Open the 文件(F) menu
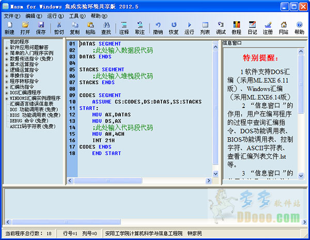Viewport: 310px width, 240px height. [x=12, y=16]
